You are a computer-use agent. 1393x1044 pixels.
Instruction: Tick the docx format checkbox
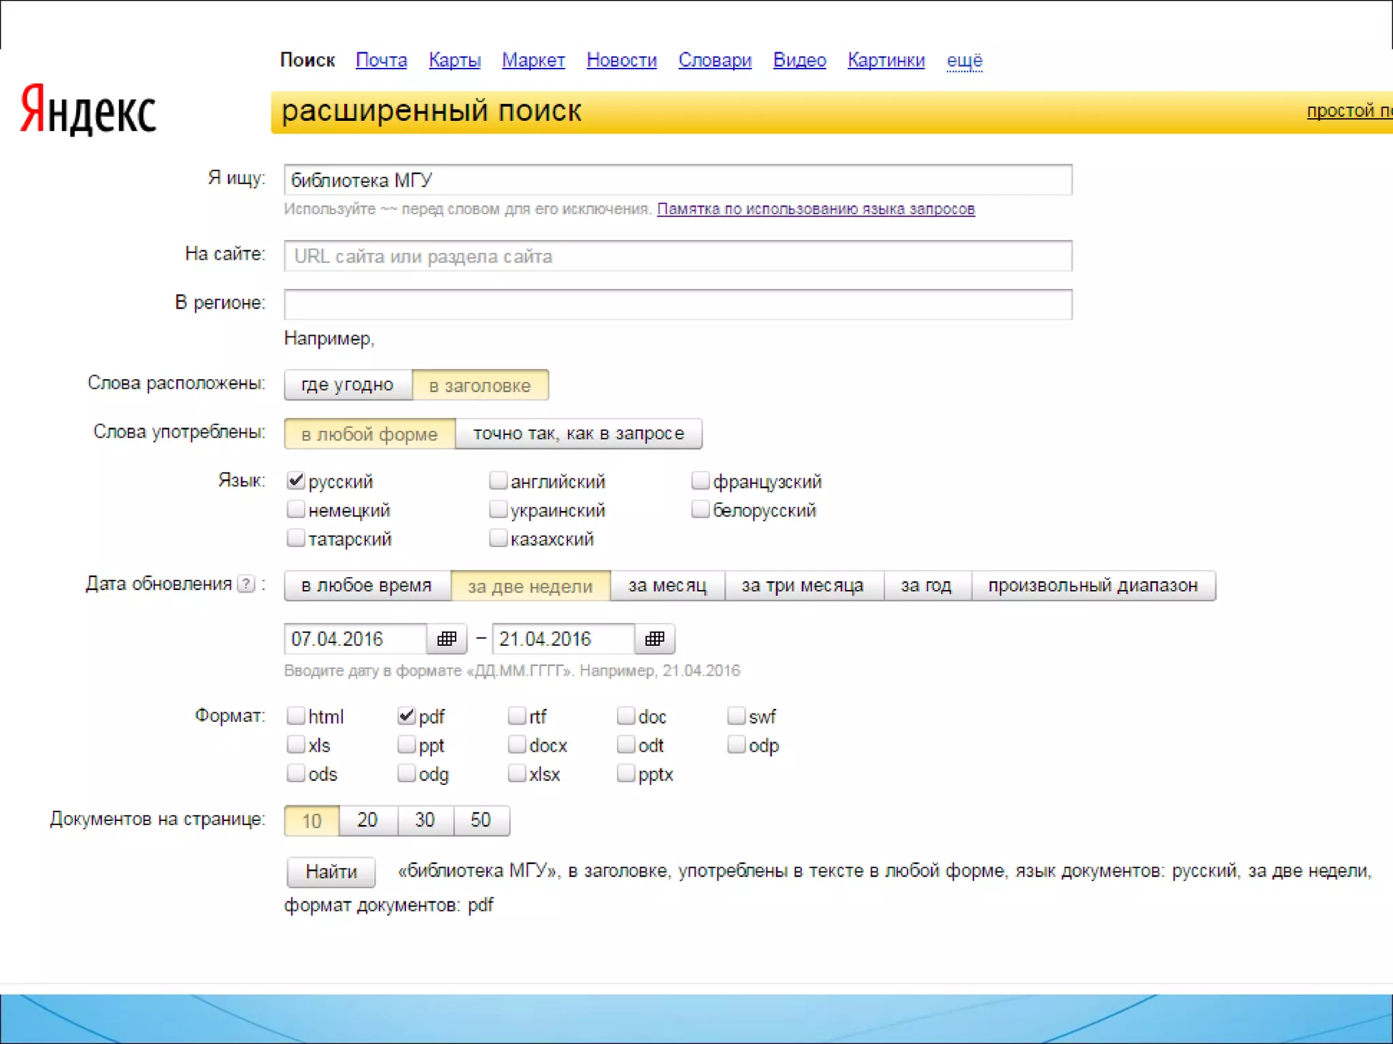tap(517, 745)
